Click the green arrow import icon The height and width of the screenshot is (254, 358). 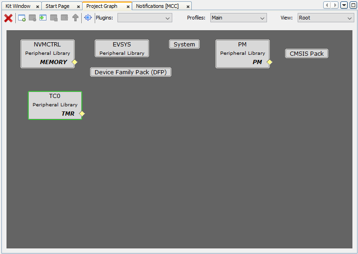(x=43, y=18)
